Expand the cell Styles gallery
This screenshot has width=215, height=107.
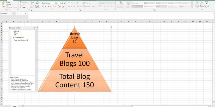[192, 6]
